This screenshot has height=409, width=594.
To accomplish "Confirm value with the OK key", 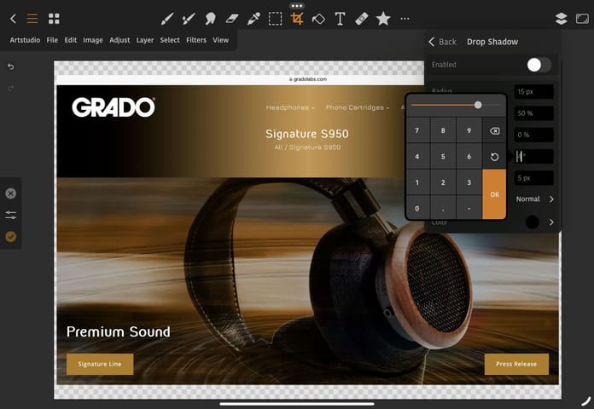I will point(494,194).
